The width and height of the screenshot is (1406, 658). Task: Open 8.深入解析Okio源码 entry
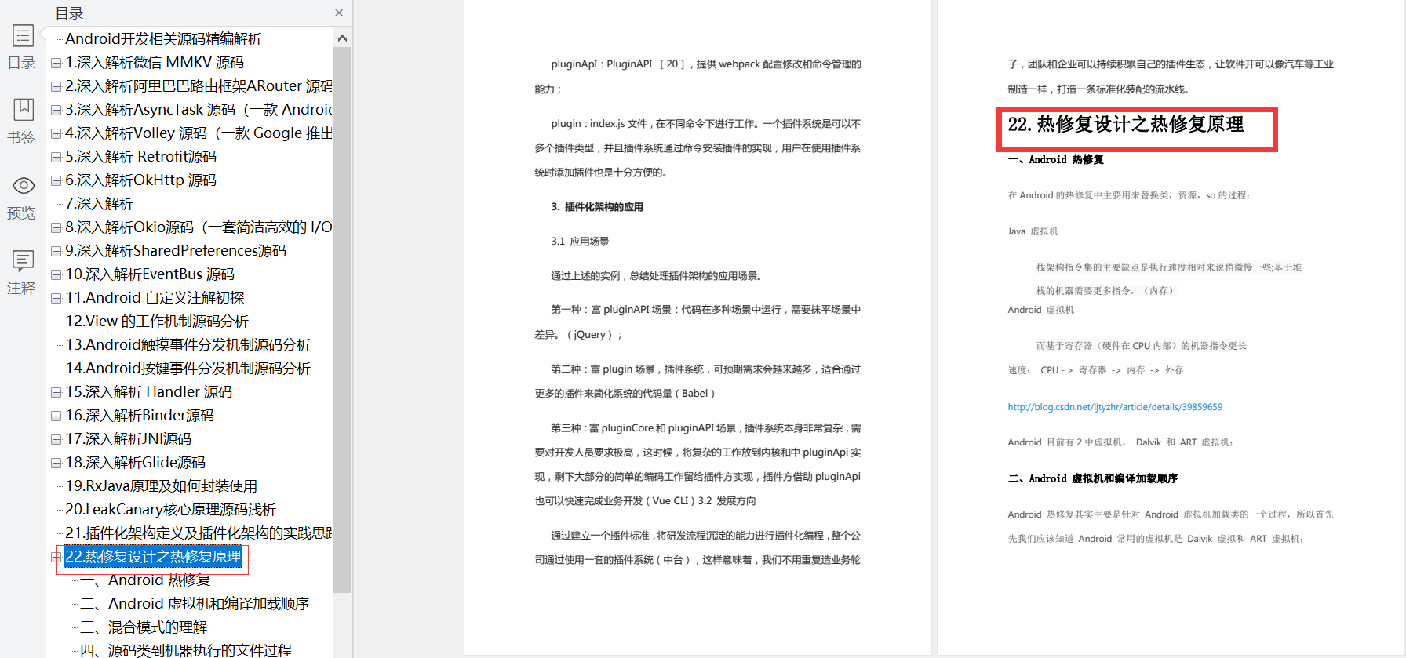coord(199,227)
